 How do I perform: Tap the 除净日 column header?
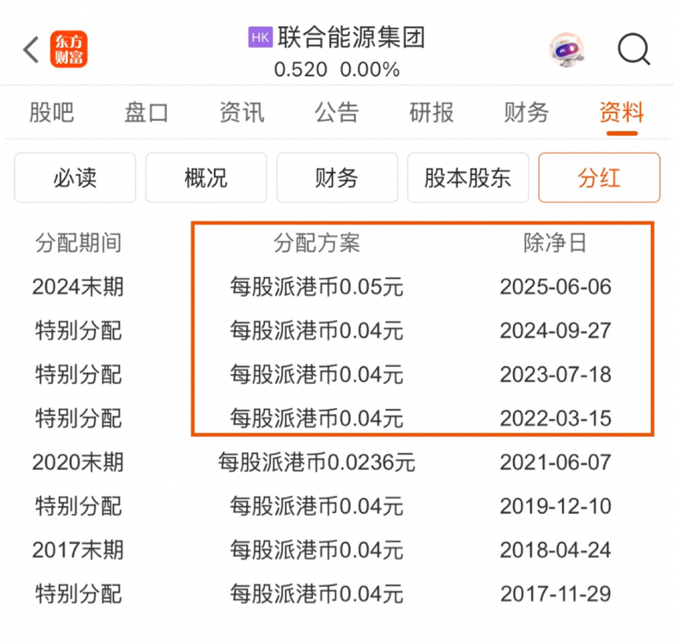[555, 243]
